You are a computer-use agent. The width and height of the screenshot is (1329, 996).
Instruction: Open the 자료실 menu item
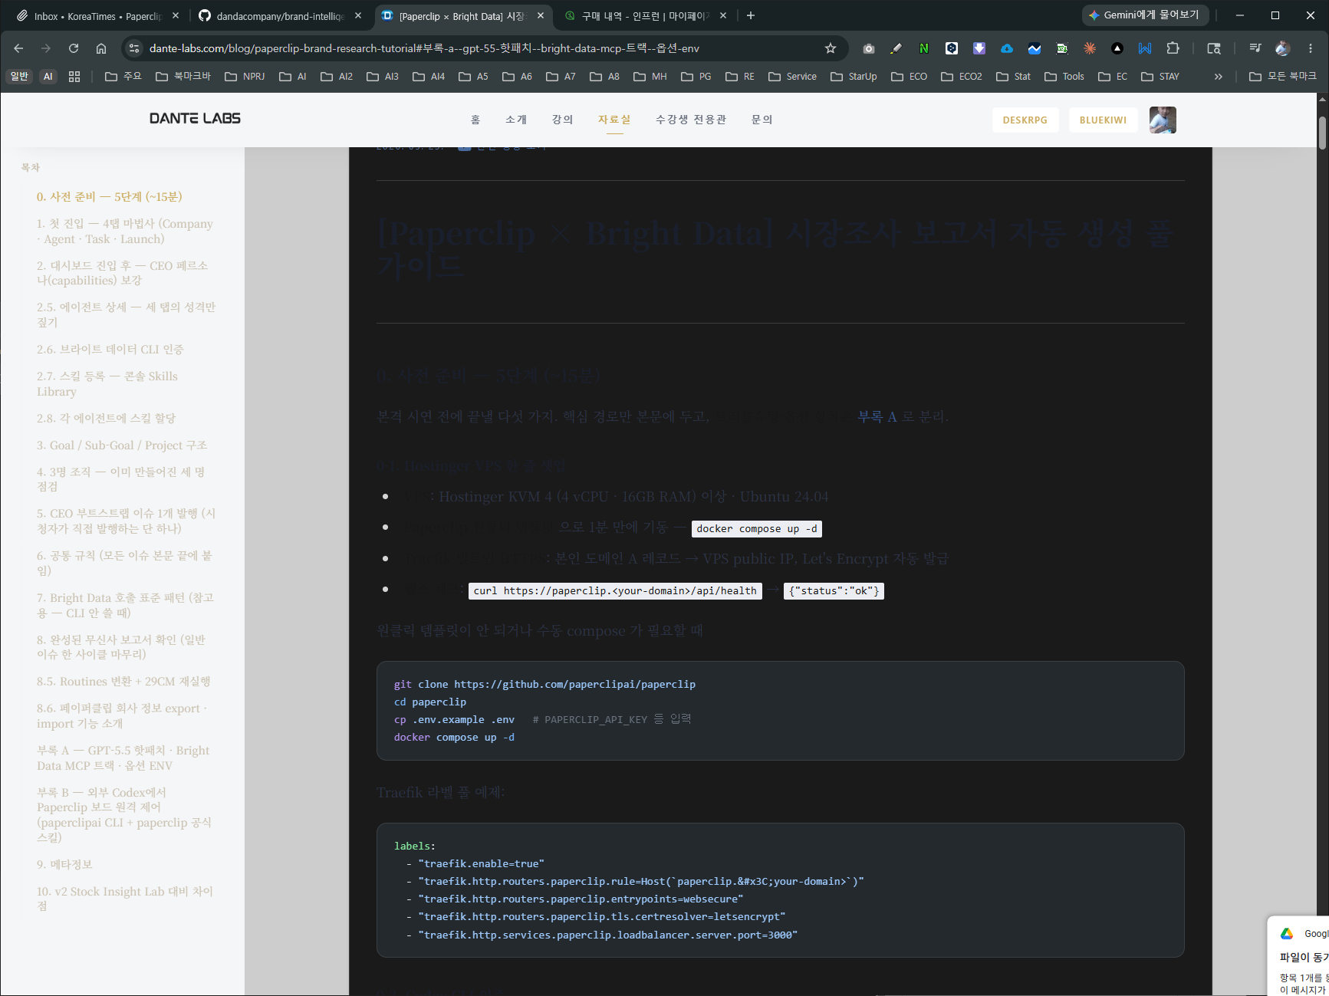[614, 120]
